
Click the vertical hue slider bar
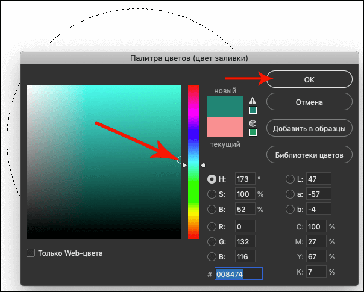[193, 162]
